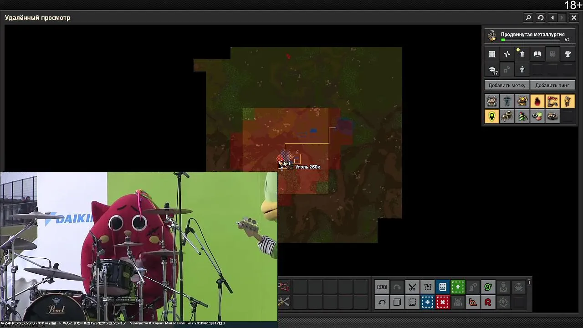The width and height of the screenshot is (583, 328).
Task: Toggle the rail signal lights map filter
Action: (x=522, y=117)
